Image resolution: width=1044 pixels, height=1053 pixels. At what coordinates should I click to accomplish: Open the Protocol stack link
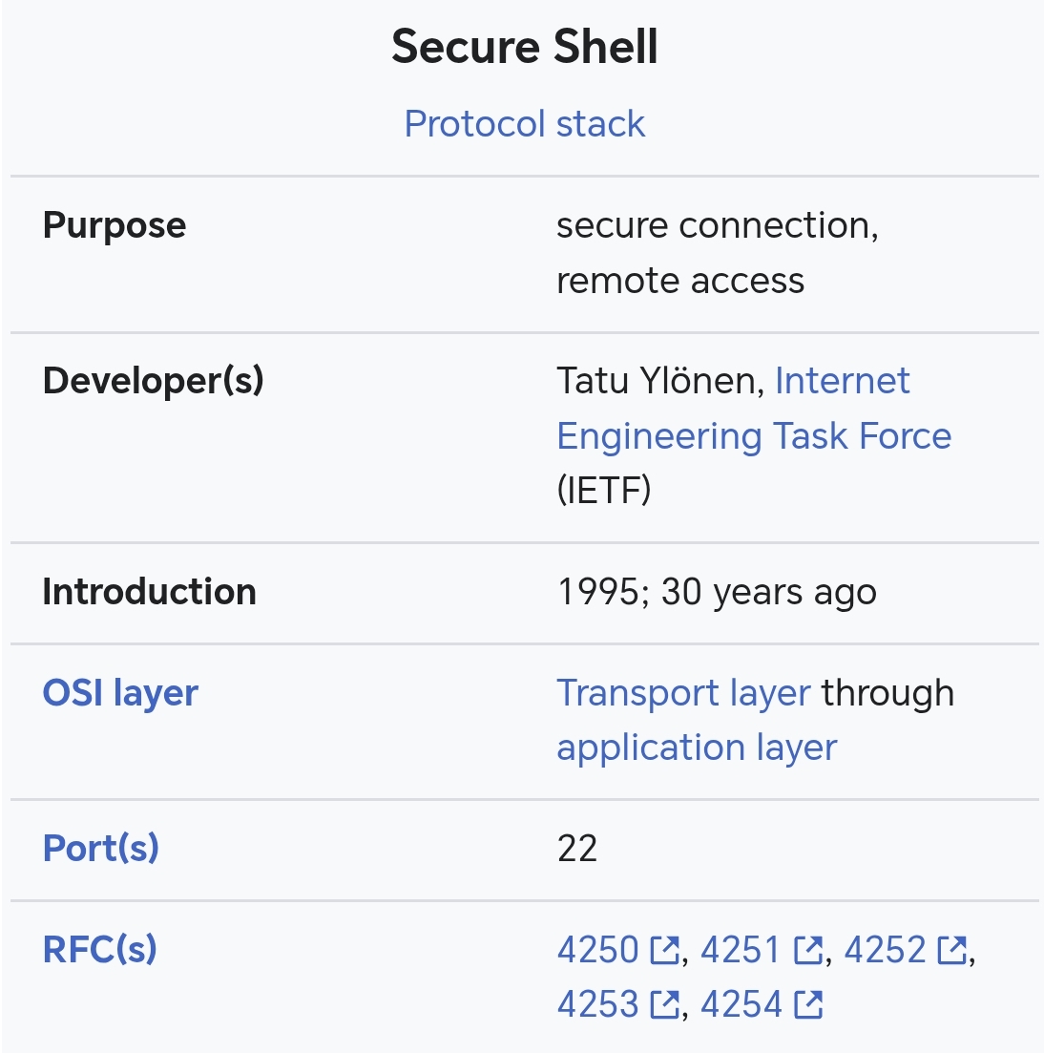524,124
